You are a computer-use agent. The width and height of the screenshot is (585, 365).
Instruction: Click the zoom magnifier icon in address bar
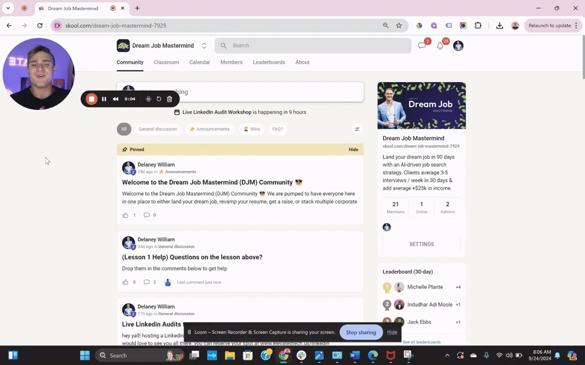(x=386, y=25)
